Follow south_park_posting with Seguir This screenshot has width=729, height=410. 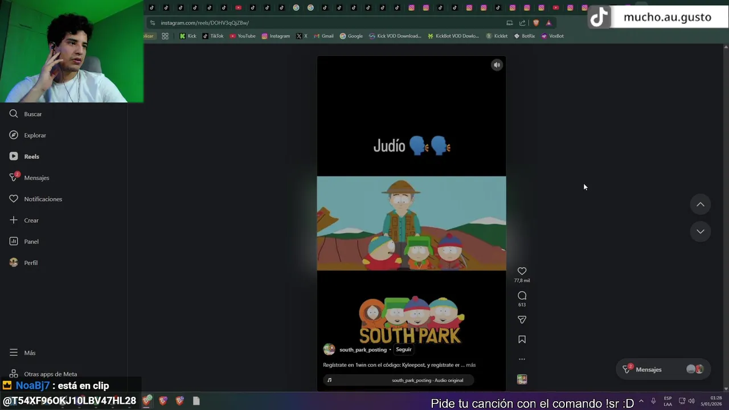(404, 350)
